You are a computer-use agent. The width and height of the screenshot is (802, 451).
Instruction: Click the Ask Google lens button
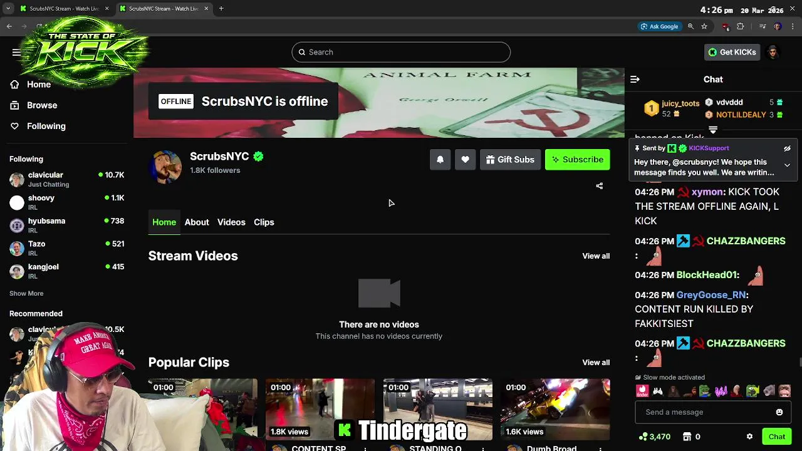[659, 26]
